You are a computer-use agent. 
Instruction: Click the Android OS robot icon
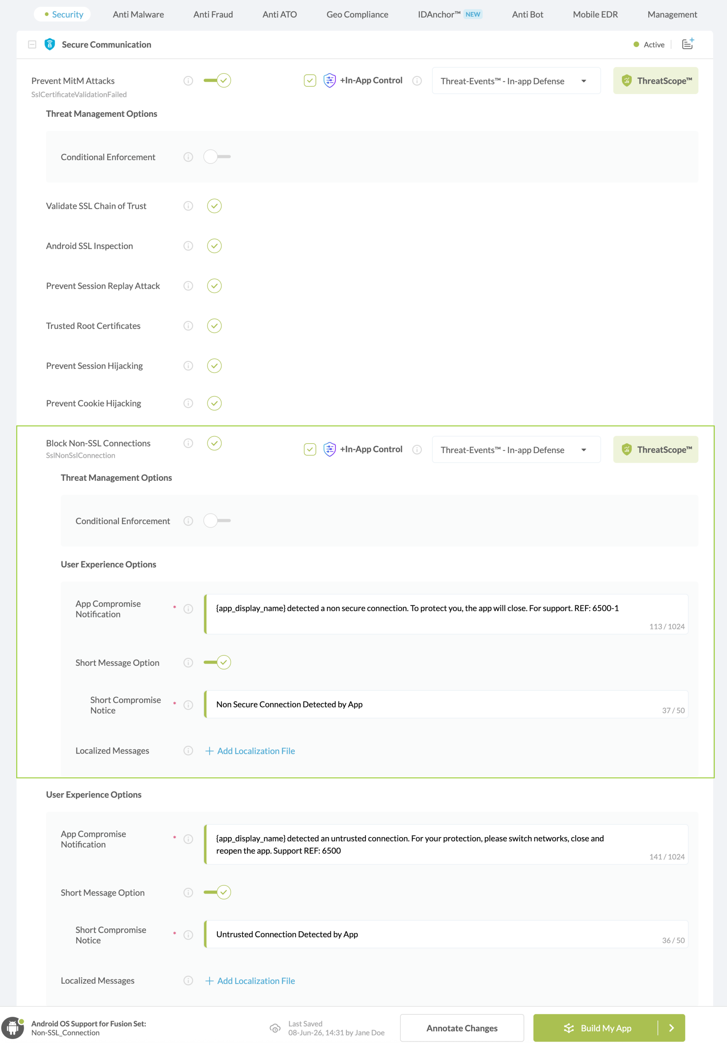pyautogui.click(x=13, y=1028)
